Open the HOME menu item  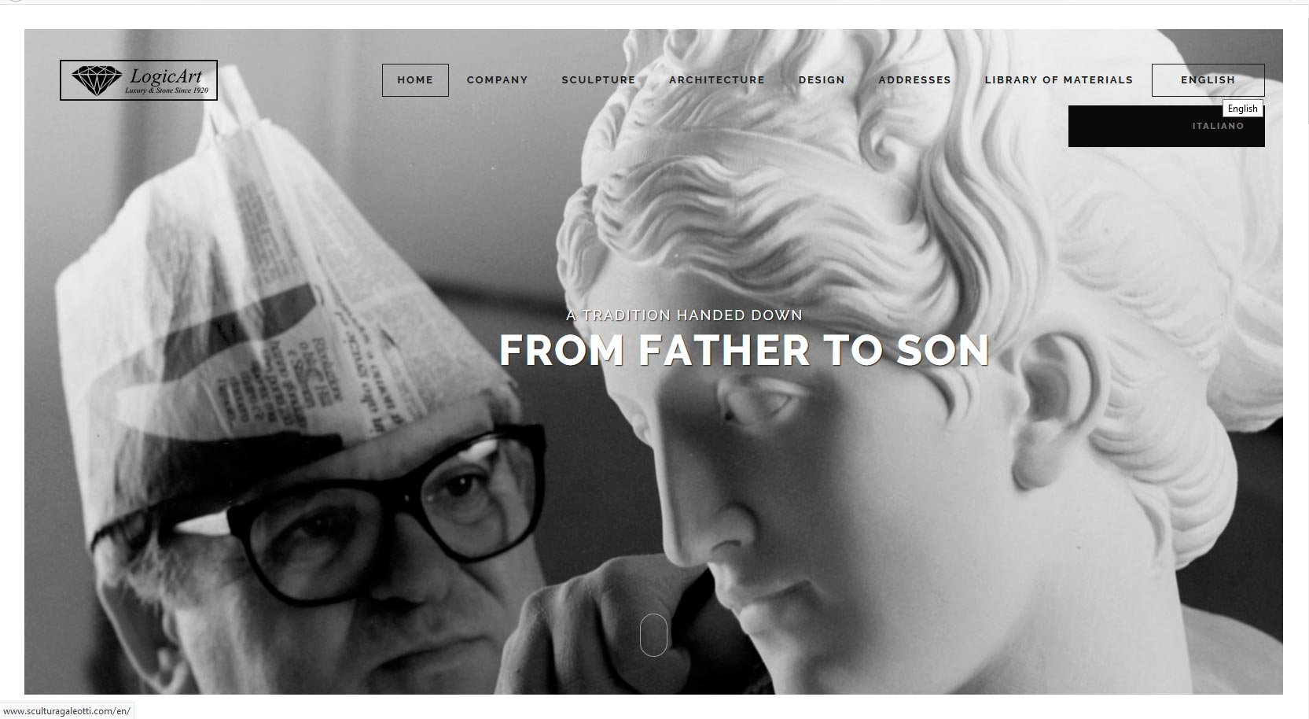[415, 80]
